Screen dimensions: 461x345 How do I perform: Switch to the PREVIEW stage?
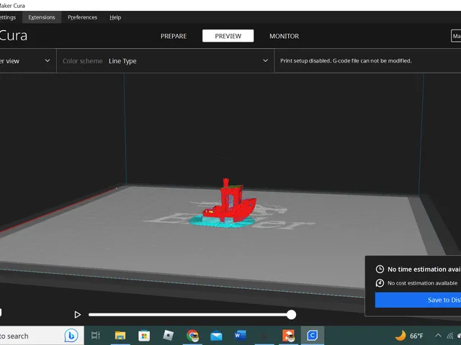228,36
